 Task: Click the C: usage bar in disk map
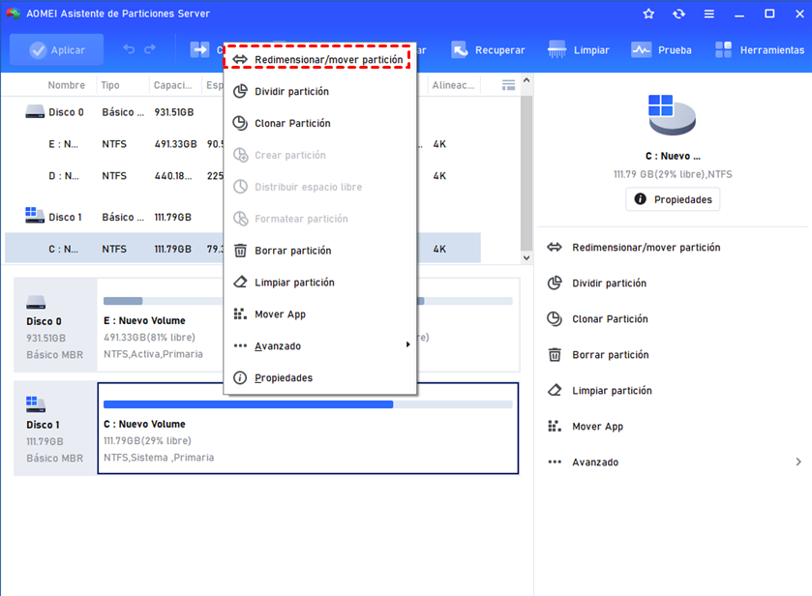(x=308, y=404)
